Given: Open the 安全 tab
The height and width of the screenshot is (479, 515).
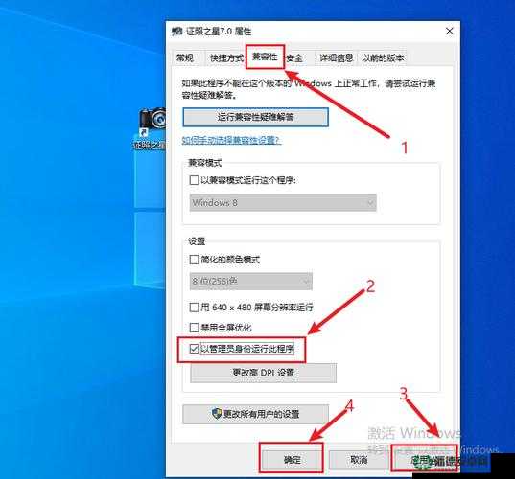Looking at the screenshot, I should (294, 58).
